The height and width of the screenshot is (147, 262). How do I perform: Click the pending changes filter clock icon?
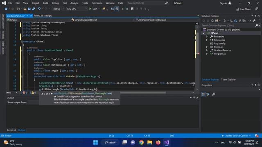225,21
